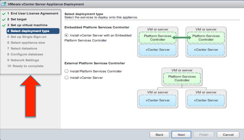
Task: Click the green checkmark beside Set target
Action: (x=4, y=19)
